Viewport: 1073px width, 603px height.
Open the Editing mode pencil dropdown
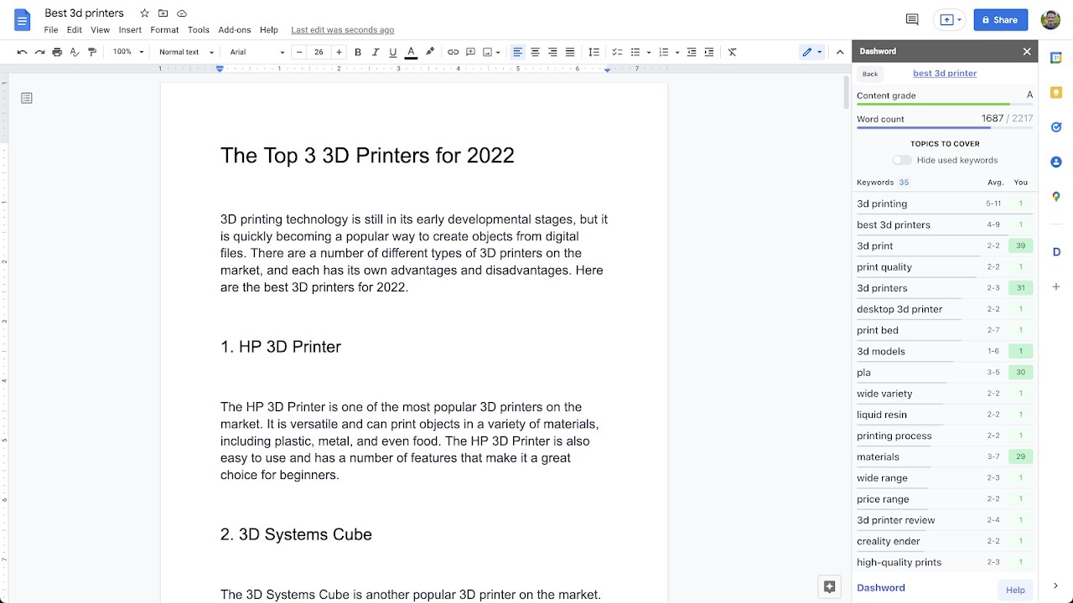click(x=811, y=52)
